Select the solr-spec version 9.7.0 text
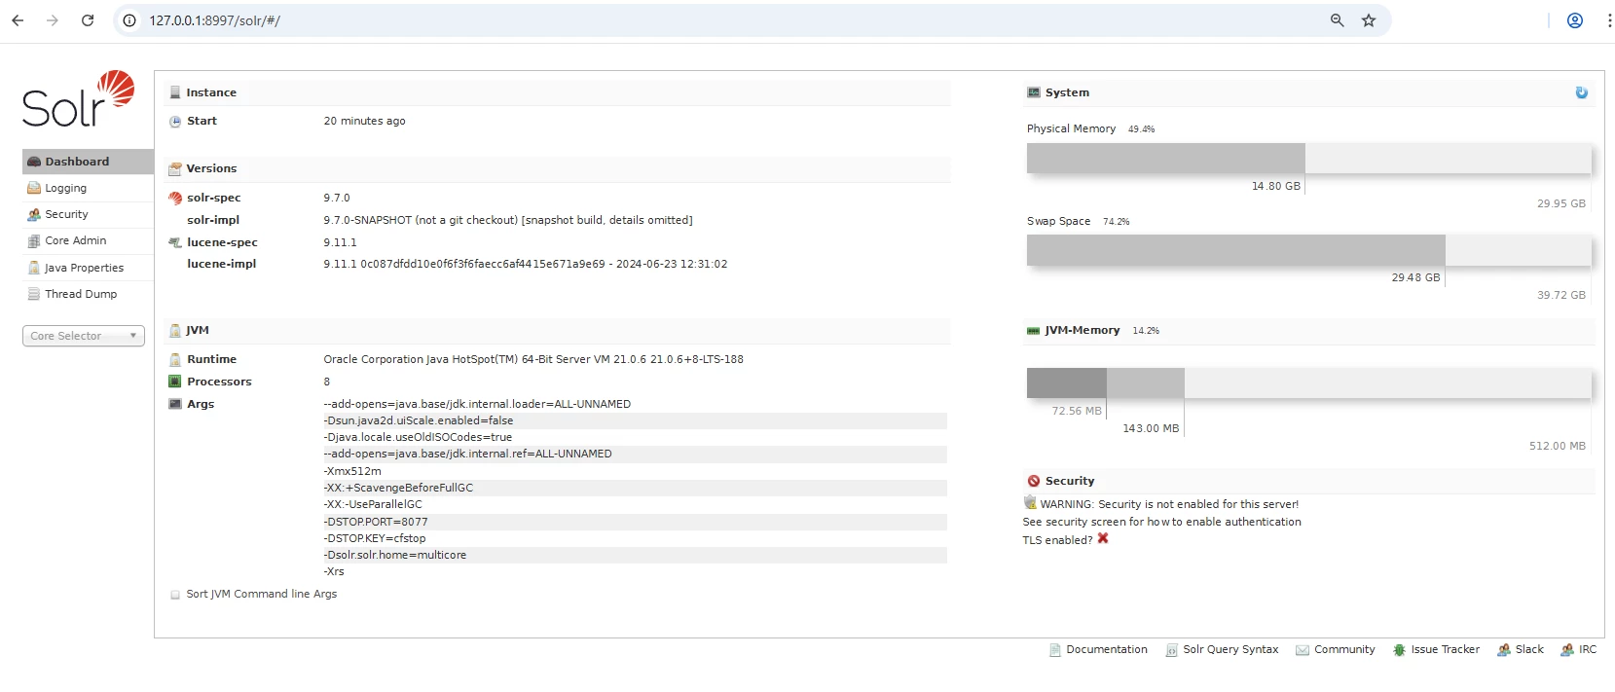The height and width of the screenshot is (692, 1615). pyautogui.click(x=337, y=198)
